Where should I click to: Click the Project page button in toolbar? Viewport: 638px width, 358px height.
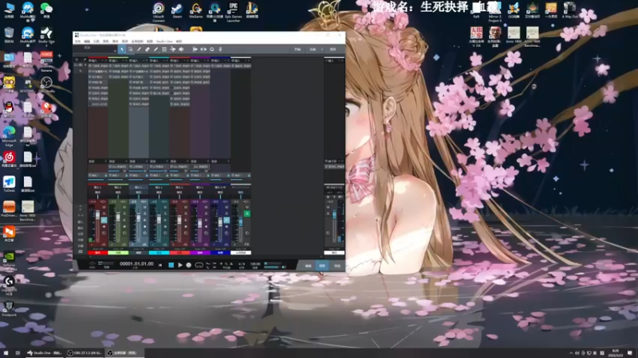333,49
